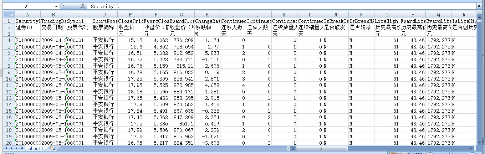Viewport: 485px width, 154px height.
Task: Select row 3 header
Action: coord(9,34)
